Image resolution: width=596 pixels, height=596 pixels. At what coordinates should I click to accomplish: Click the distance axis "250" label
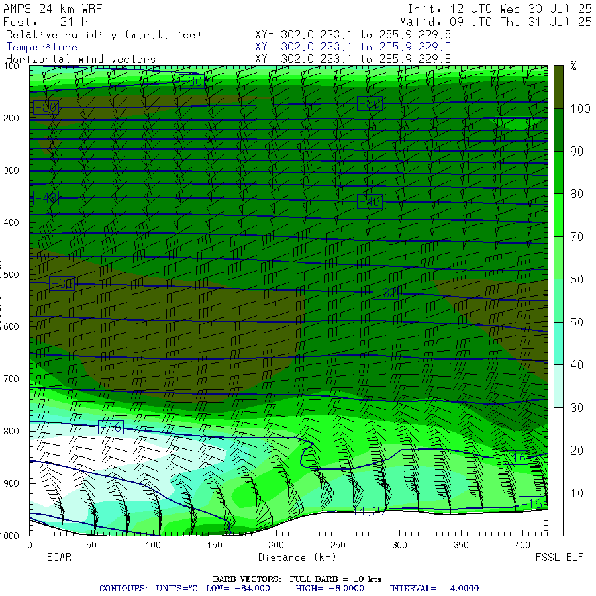pyautogui.click(x=338, y=545)
